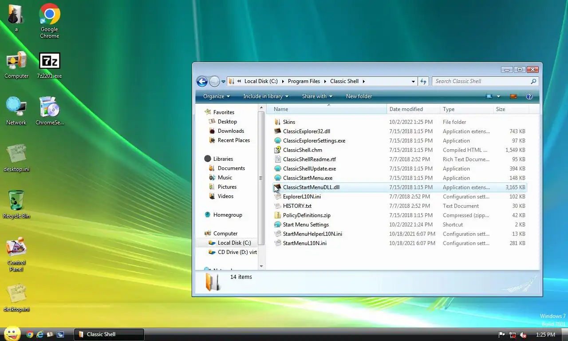This screenshot has height=341, width=568.
Task: Expand the Program Files breadcrumb arrow
Action: point(325,81)
